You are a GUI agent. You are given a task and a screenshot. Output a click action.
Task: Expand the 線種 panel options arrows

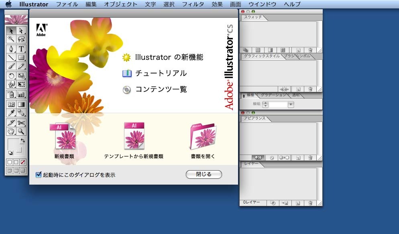click(x=243, y=96)
